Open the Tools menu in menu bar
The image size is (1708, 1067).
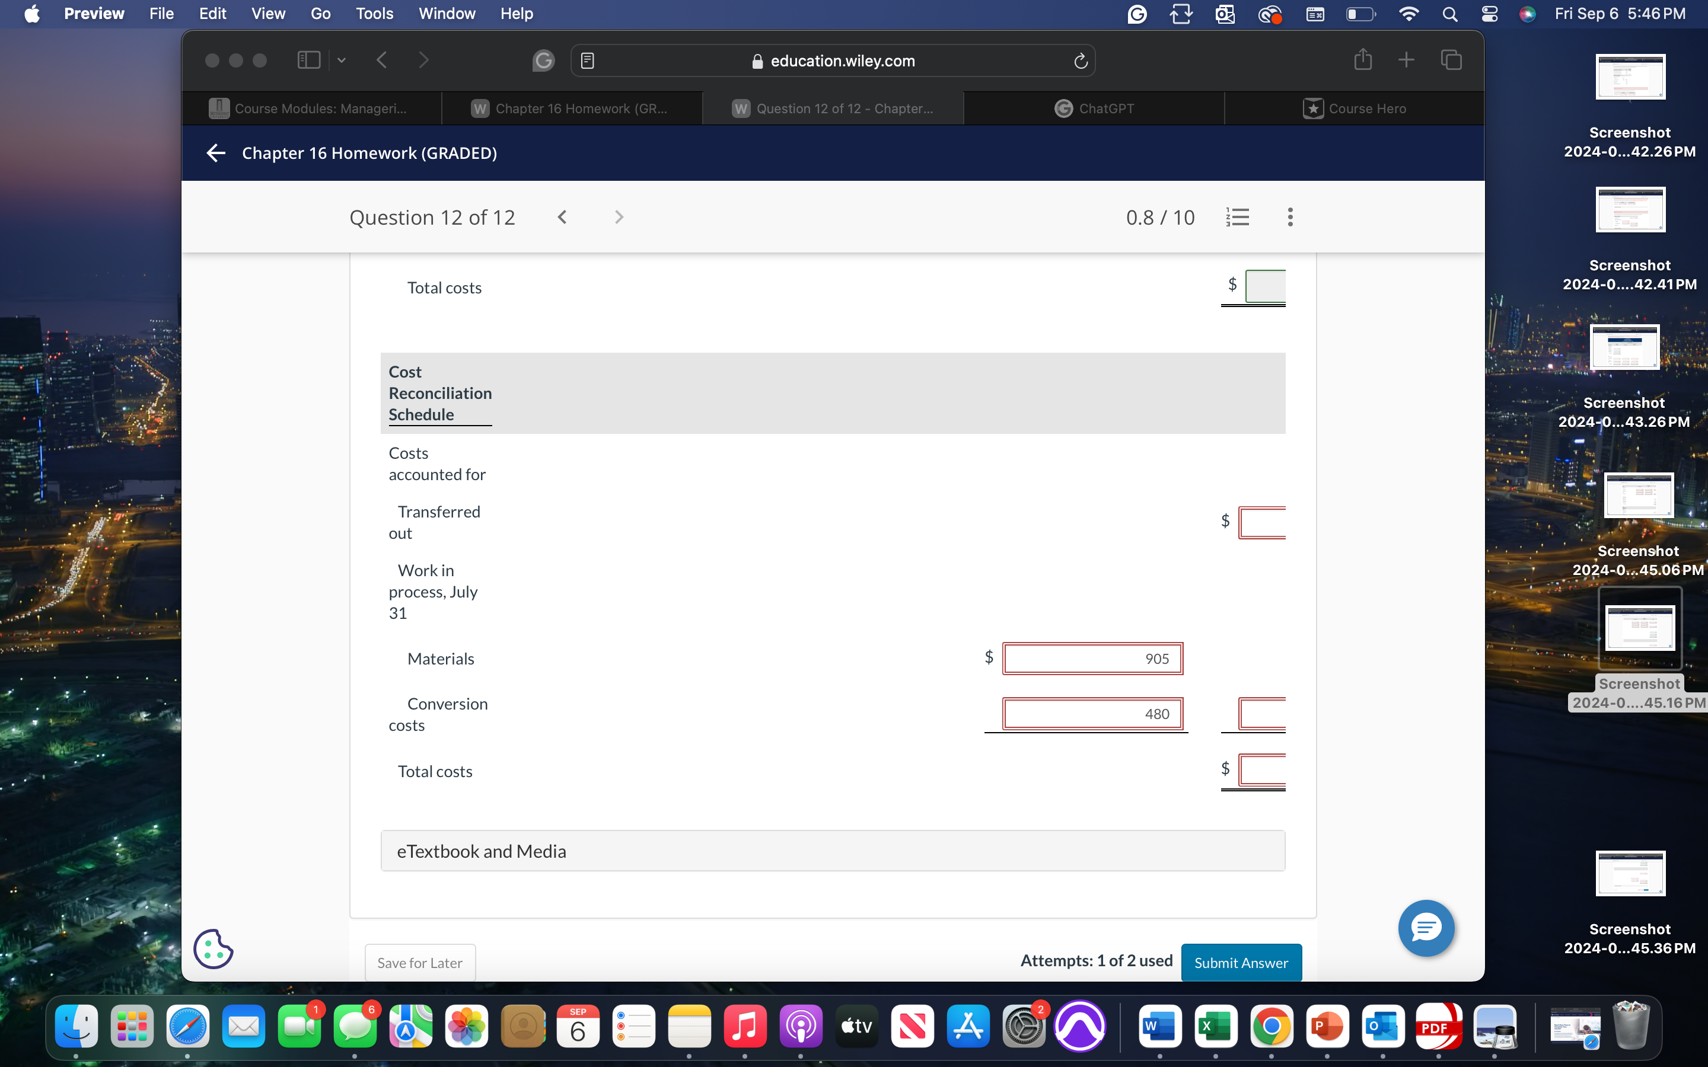tap(374, 14)
